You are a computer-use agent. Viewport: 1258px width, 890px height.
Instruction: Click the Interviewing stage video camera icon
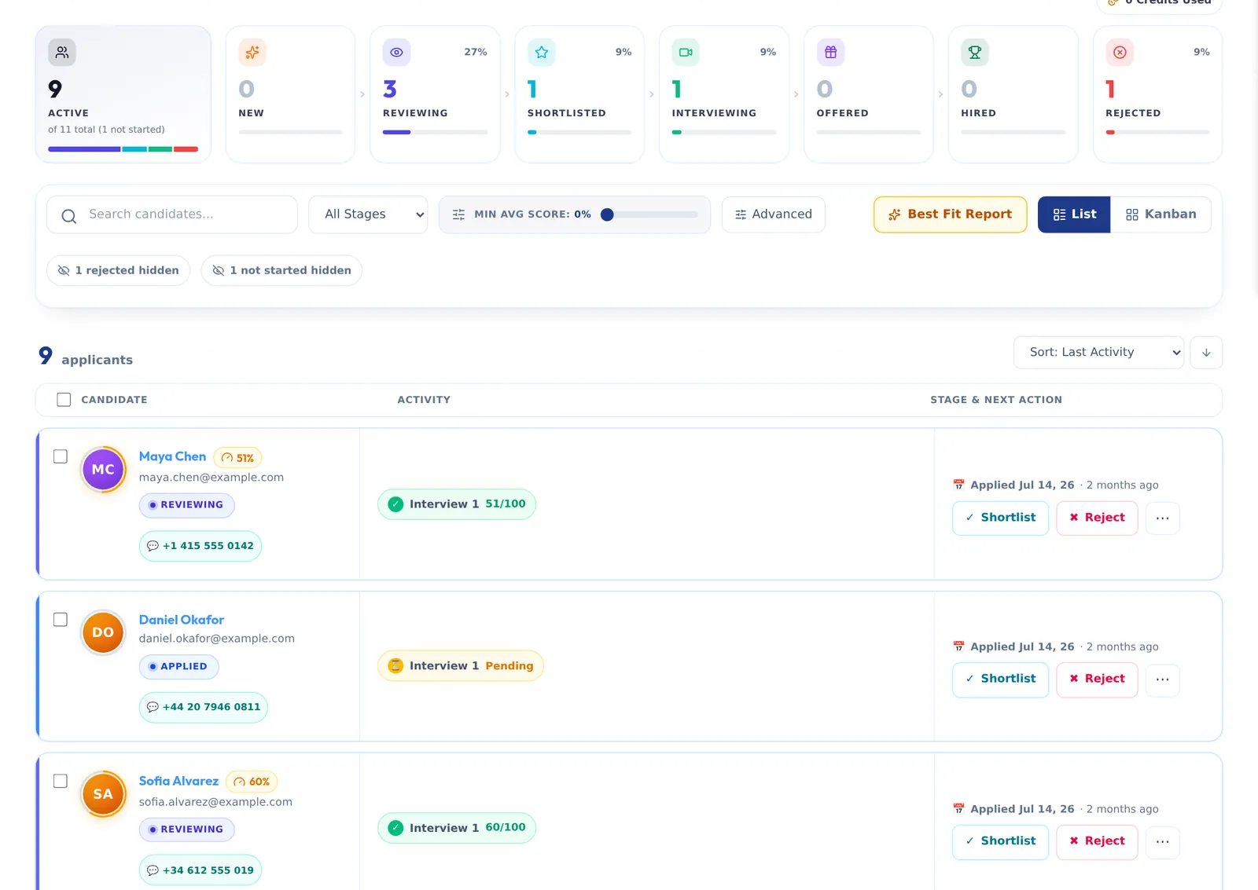[686, 53]
